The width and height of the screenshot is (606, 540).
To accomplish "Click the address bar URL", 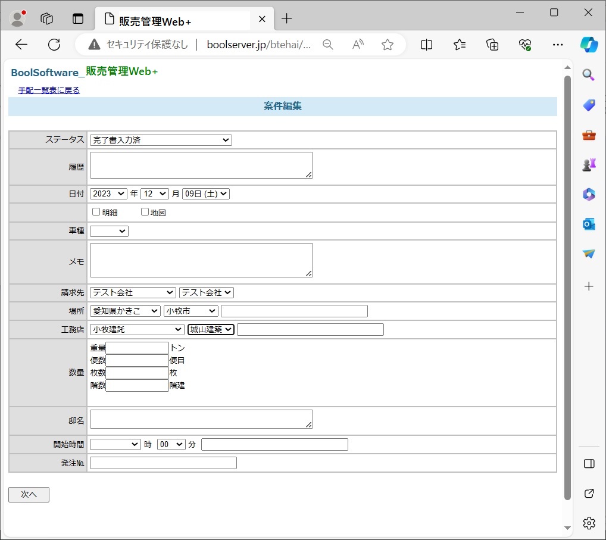I will tap(258, 45).
